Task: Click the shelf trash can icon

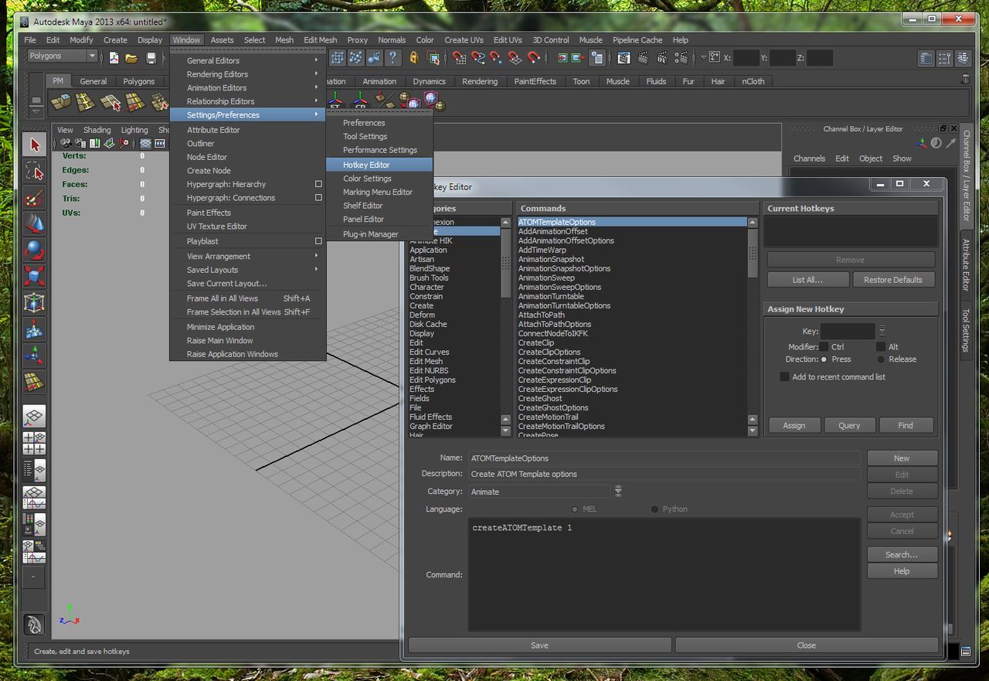Action: coord(965,78)
